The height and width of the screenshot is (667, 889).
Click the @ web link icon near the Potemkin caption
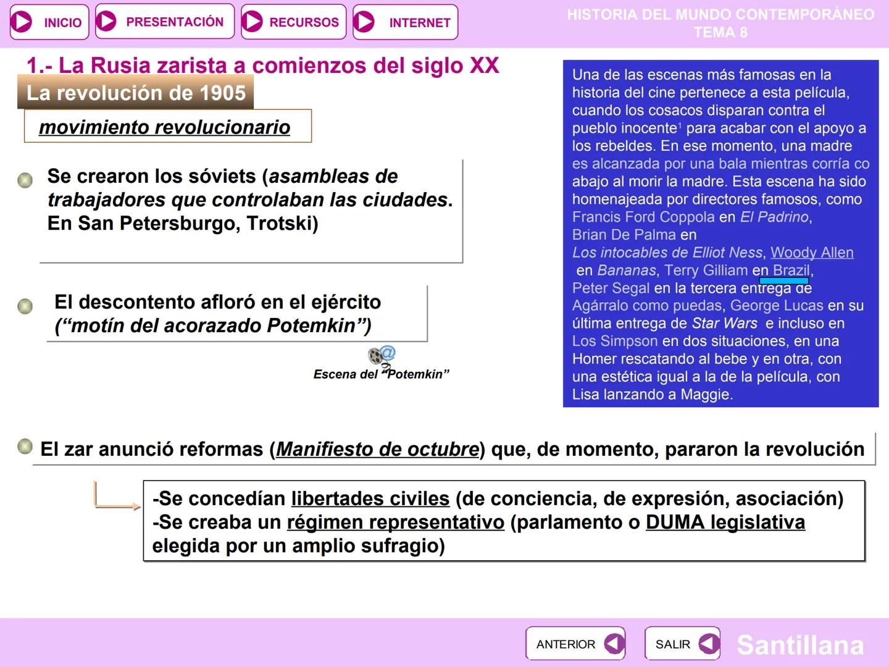point(390,352)
